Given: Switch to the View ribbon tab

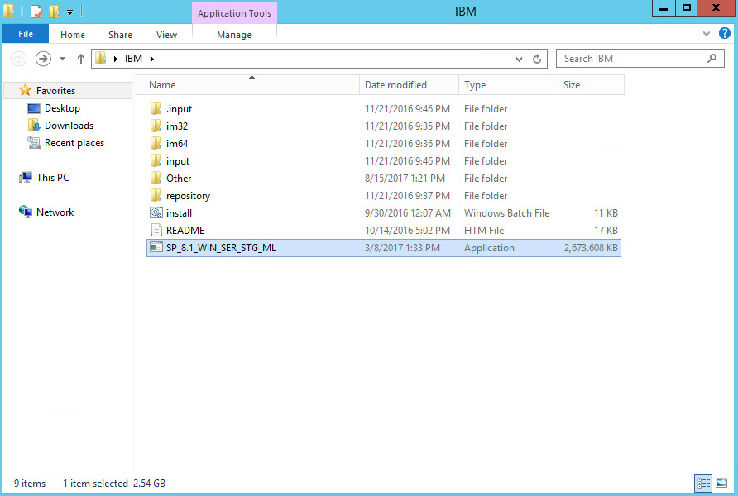Looking at the screenshot, I should coord(166,35).
